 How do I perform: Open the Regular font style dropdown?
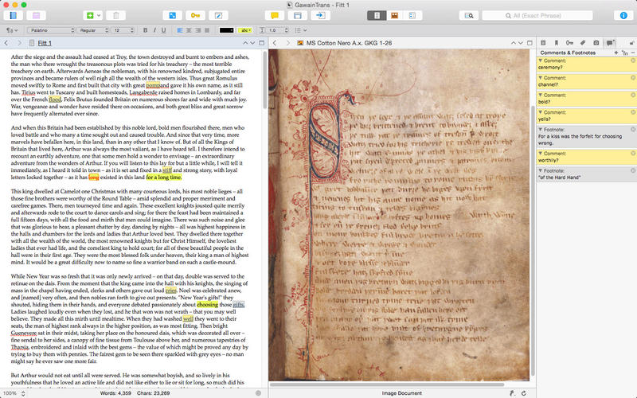(x=91, y=30)
